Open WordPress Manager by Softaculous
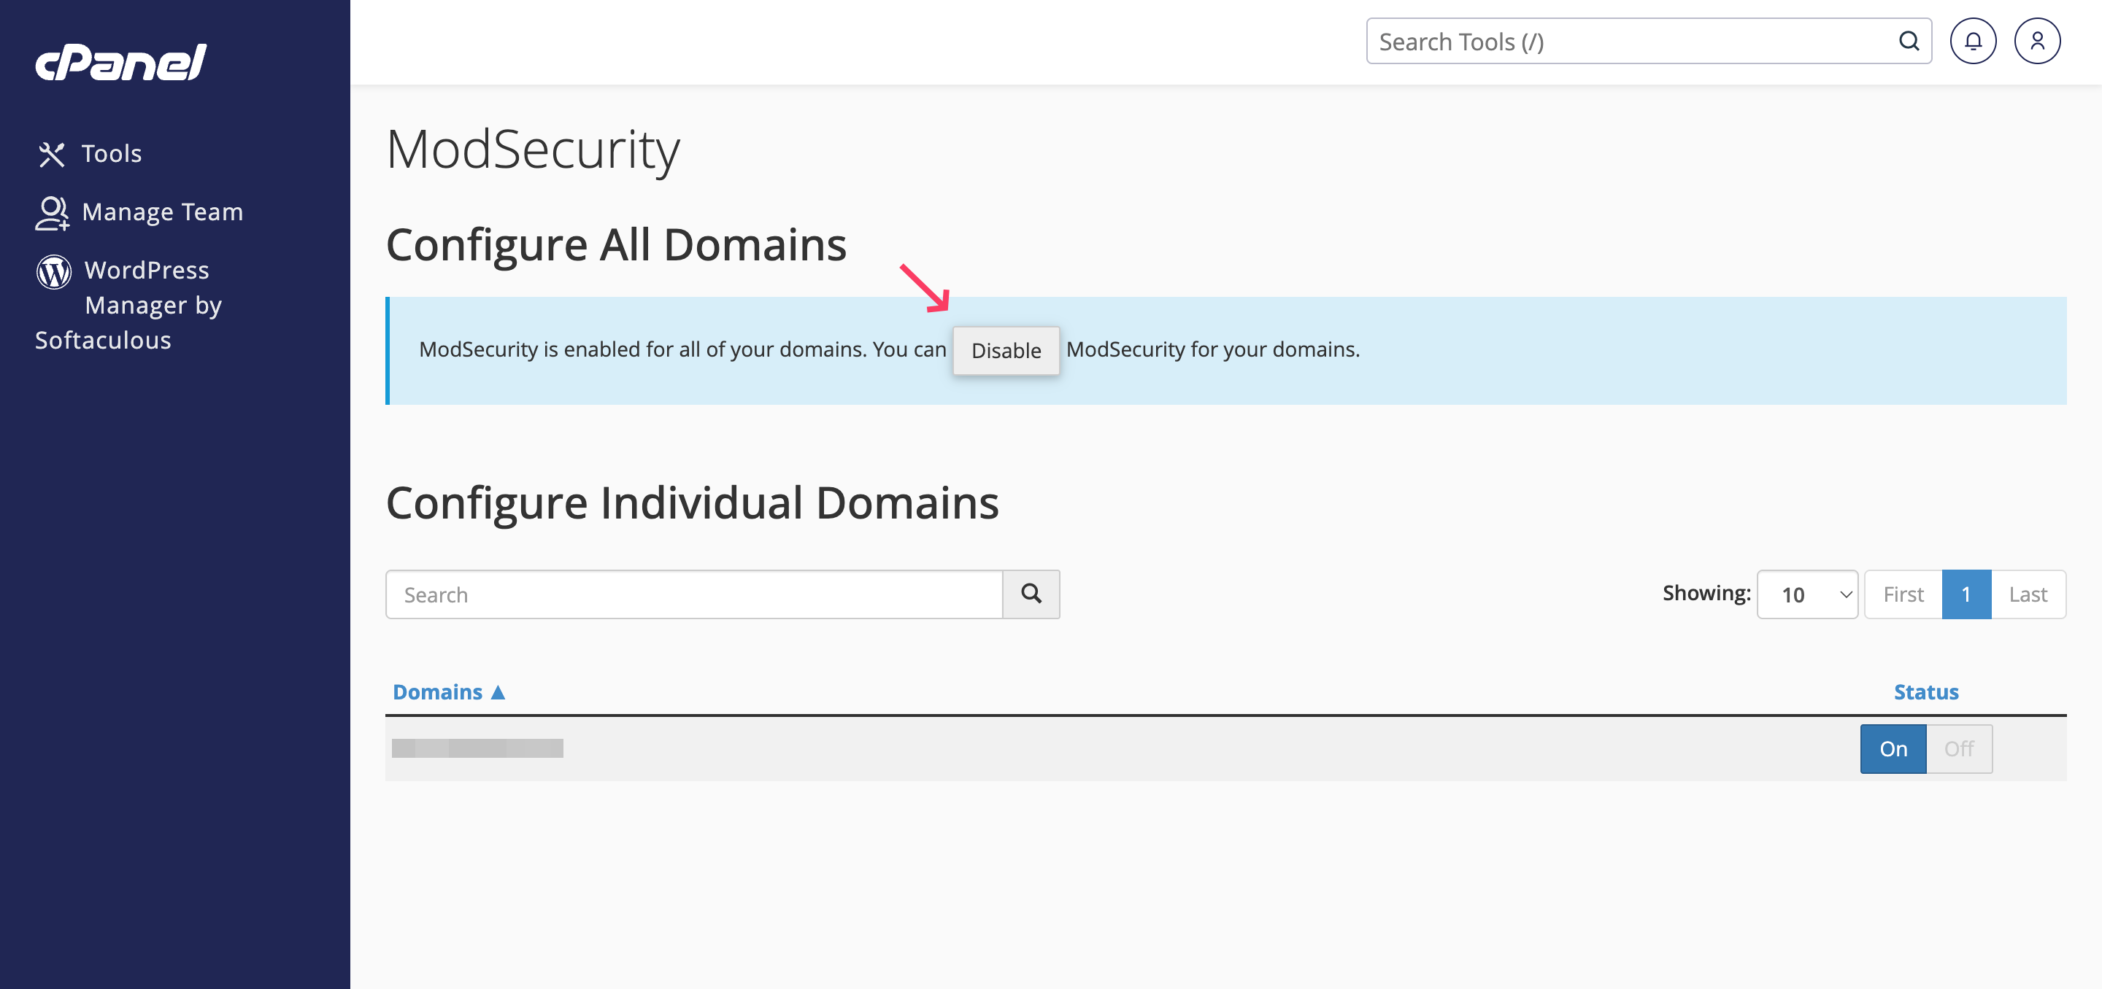The height and width of the screenshot is (989, 2102). 129,305
